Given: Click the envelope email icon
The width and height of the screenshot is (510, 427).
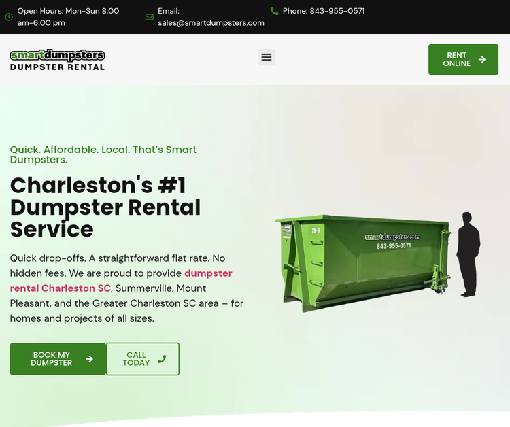Looking at the screenshot, I should pos(150,17).
